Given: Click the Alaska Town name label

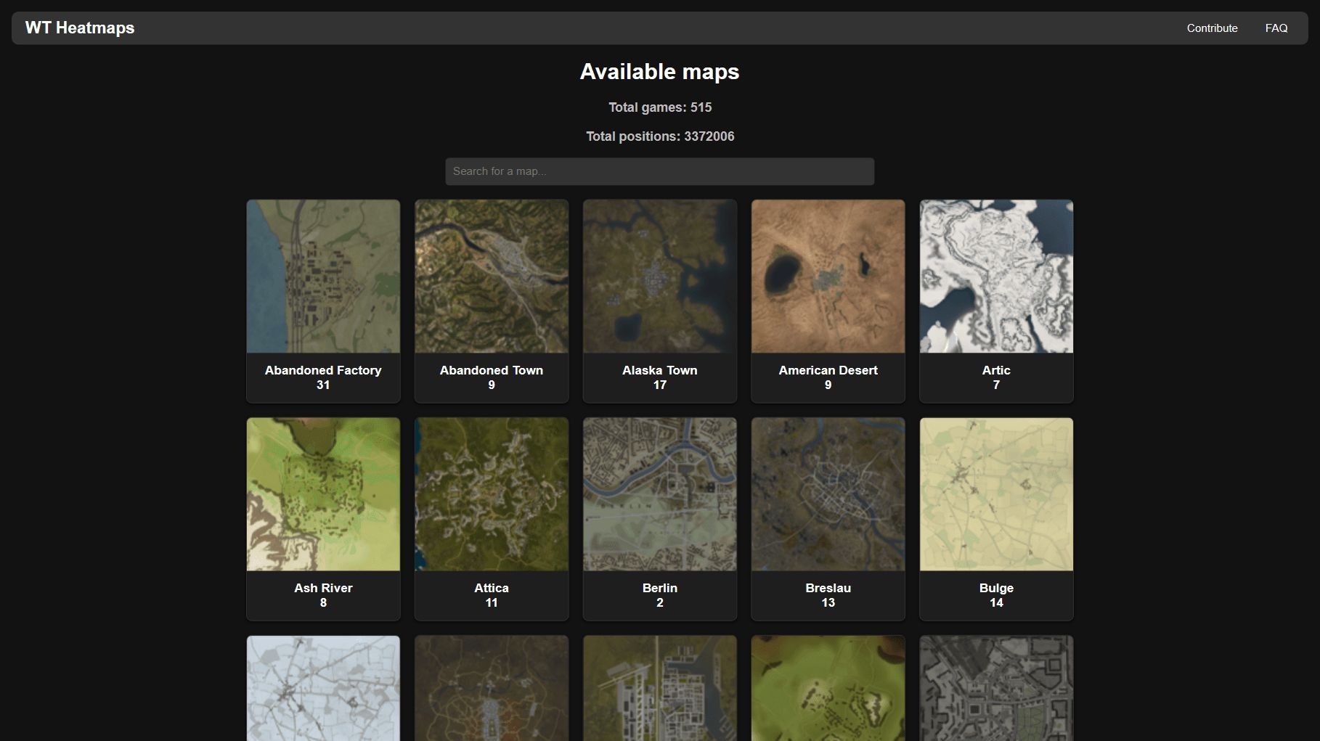Looking at the screenshot, I should coord(659,370).
